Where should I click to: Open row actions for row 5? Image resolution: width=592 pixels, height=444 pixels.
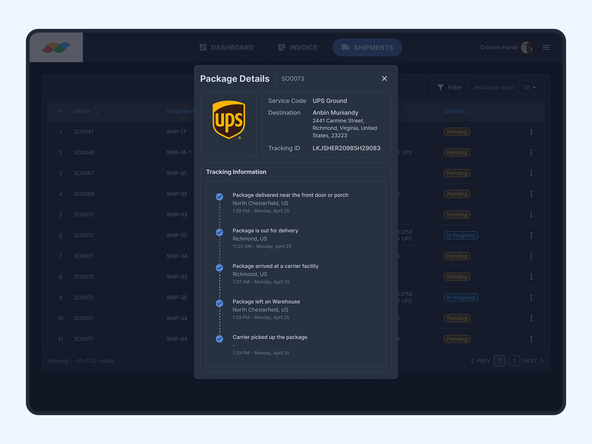(531, 215)
